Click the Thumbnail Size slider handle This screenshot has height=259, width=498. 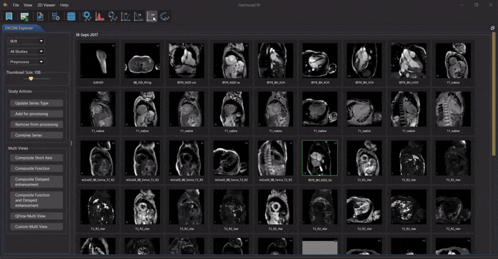(31, 79)
